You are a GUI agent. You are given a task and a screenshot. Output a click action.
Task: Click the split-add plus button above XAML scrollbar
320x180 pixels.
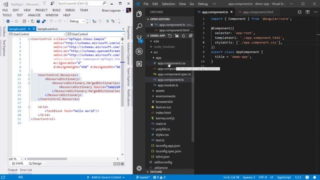[x=122, y=39]
